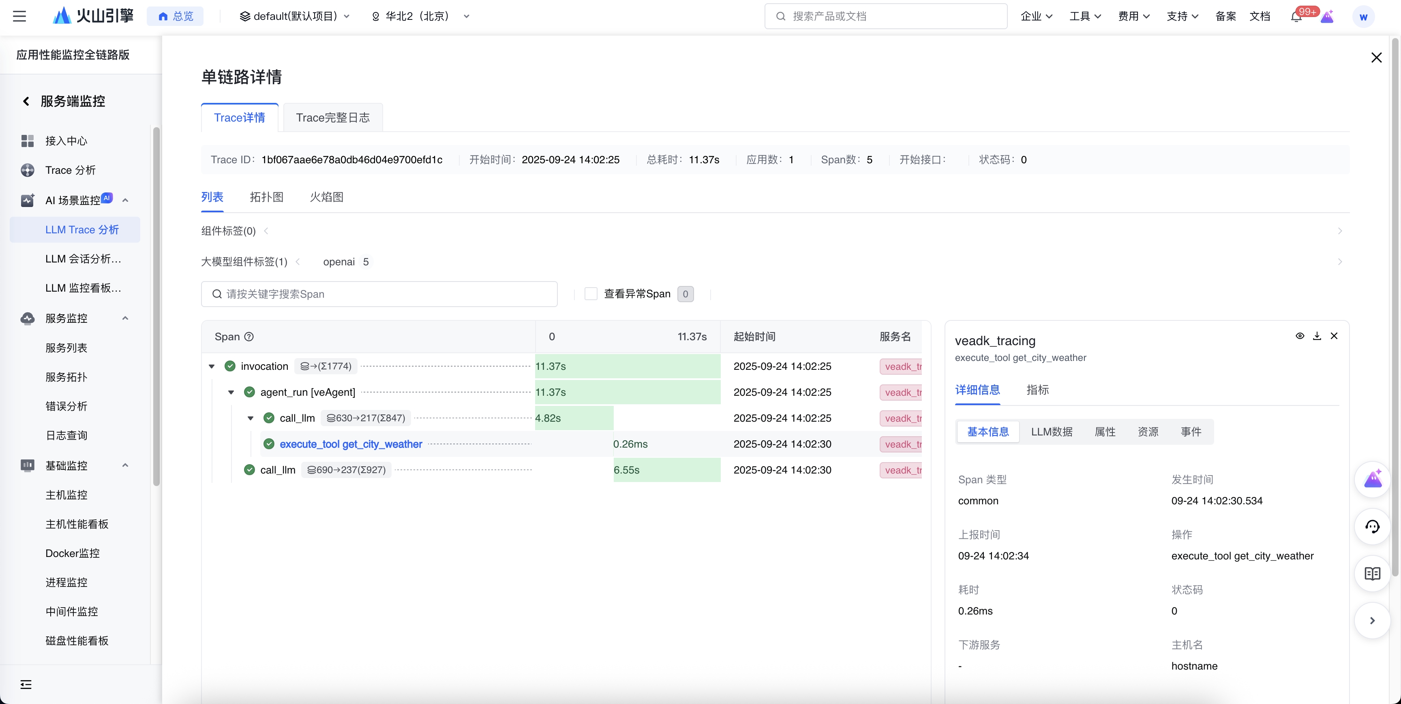This screenshot has height=704, width=1401.
Task: Enable the 查看异常Span checkbox
Action: [x=591, y=294]
